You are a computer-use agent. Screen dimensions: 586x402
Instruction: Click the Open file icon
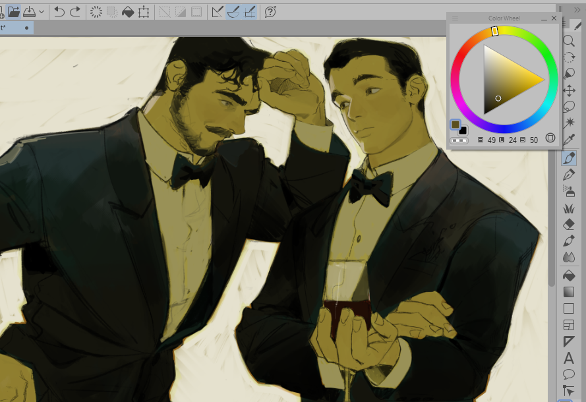tap(13, 12)
